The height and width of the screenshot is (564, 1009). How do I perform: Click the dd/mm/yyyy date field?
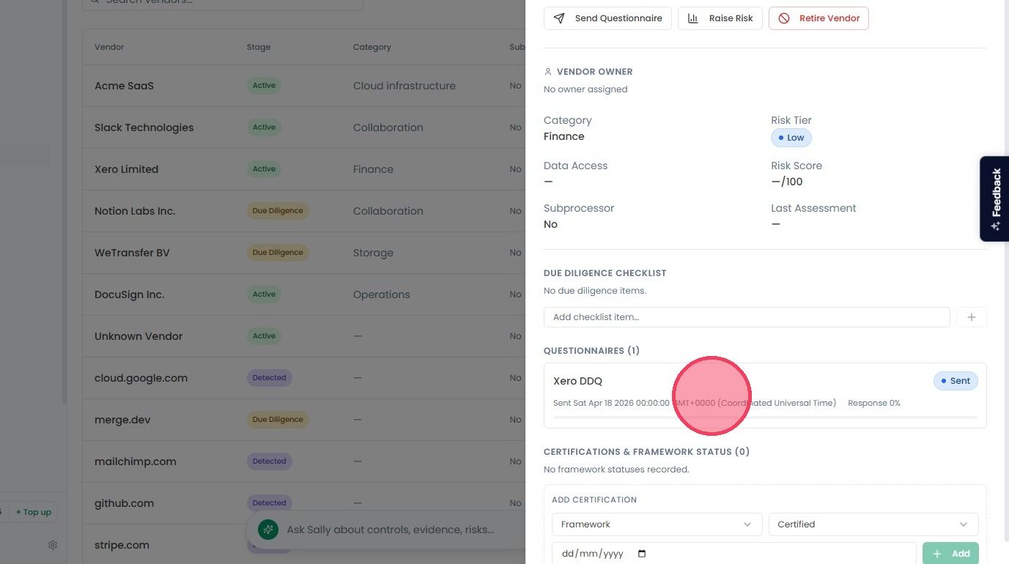[733, 554]
